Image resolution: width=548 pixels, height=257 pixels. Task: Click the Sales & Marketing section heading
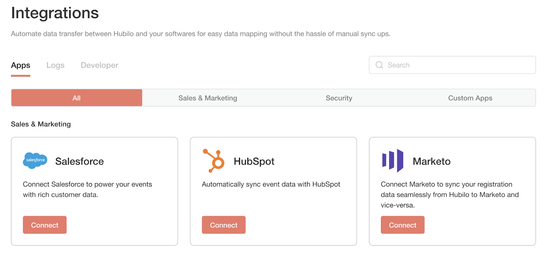point(41,124)
